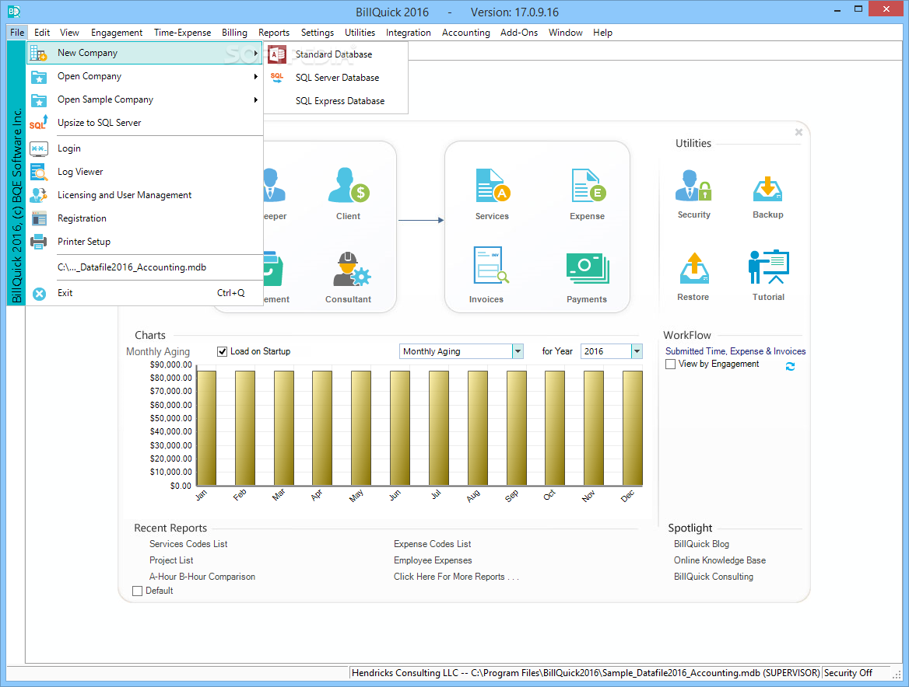The image size is (909, 687).
Task: Open the Client icon
Action: [x=349, y=185]
